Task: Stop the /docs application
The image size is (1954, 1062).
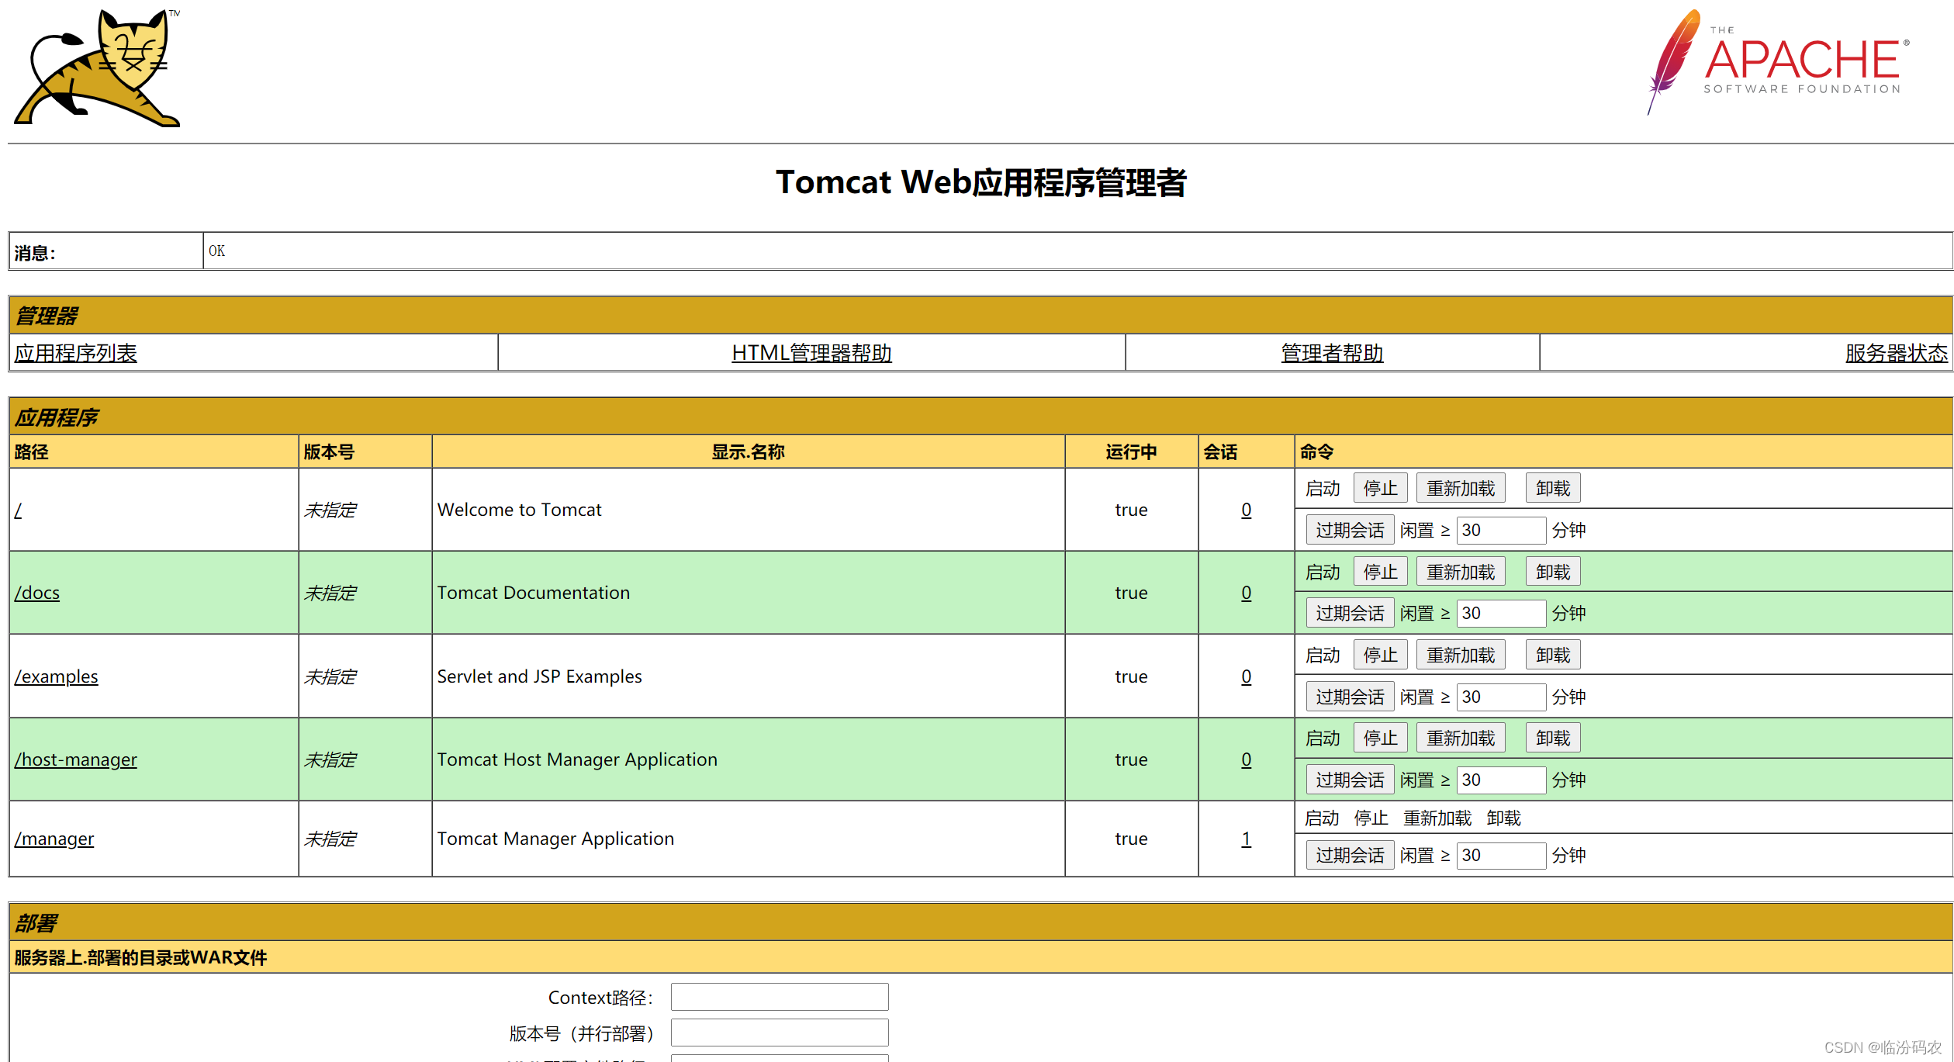Action: [1380, 573]
